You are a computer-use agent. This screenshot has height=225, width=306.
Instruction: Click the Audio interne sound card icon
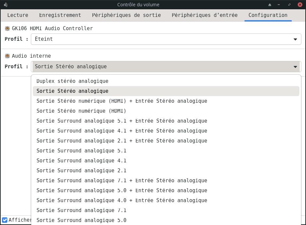pyautogui.click(x=7, y=56)
